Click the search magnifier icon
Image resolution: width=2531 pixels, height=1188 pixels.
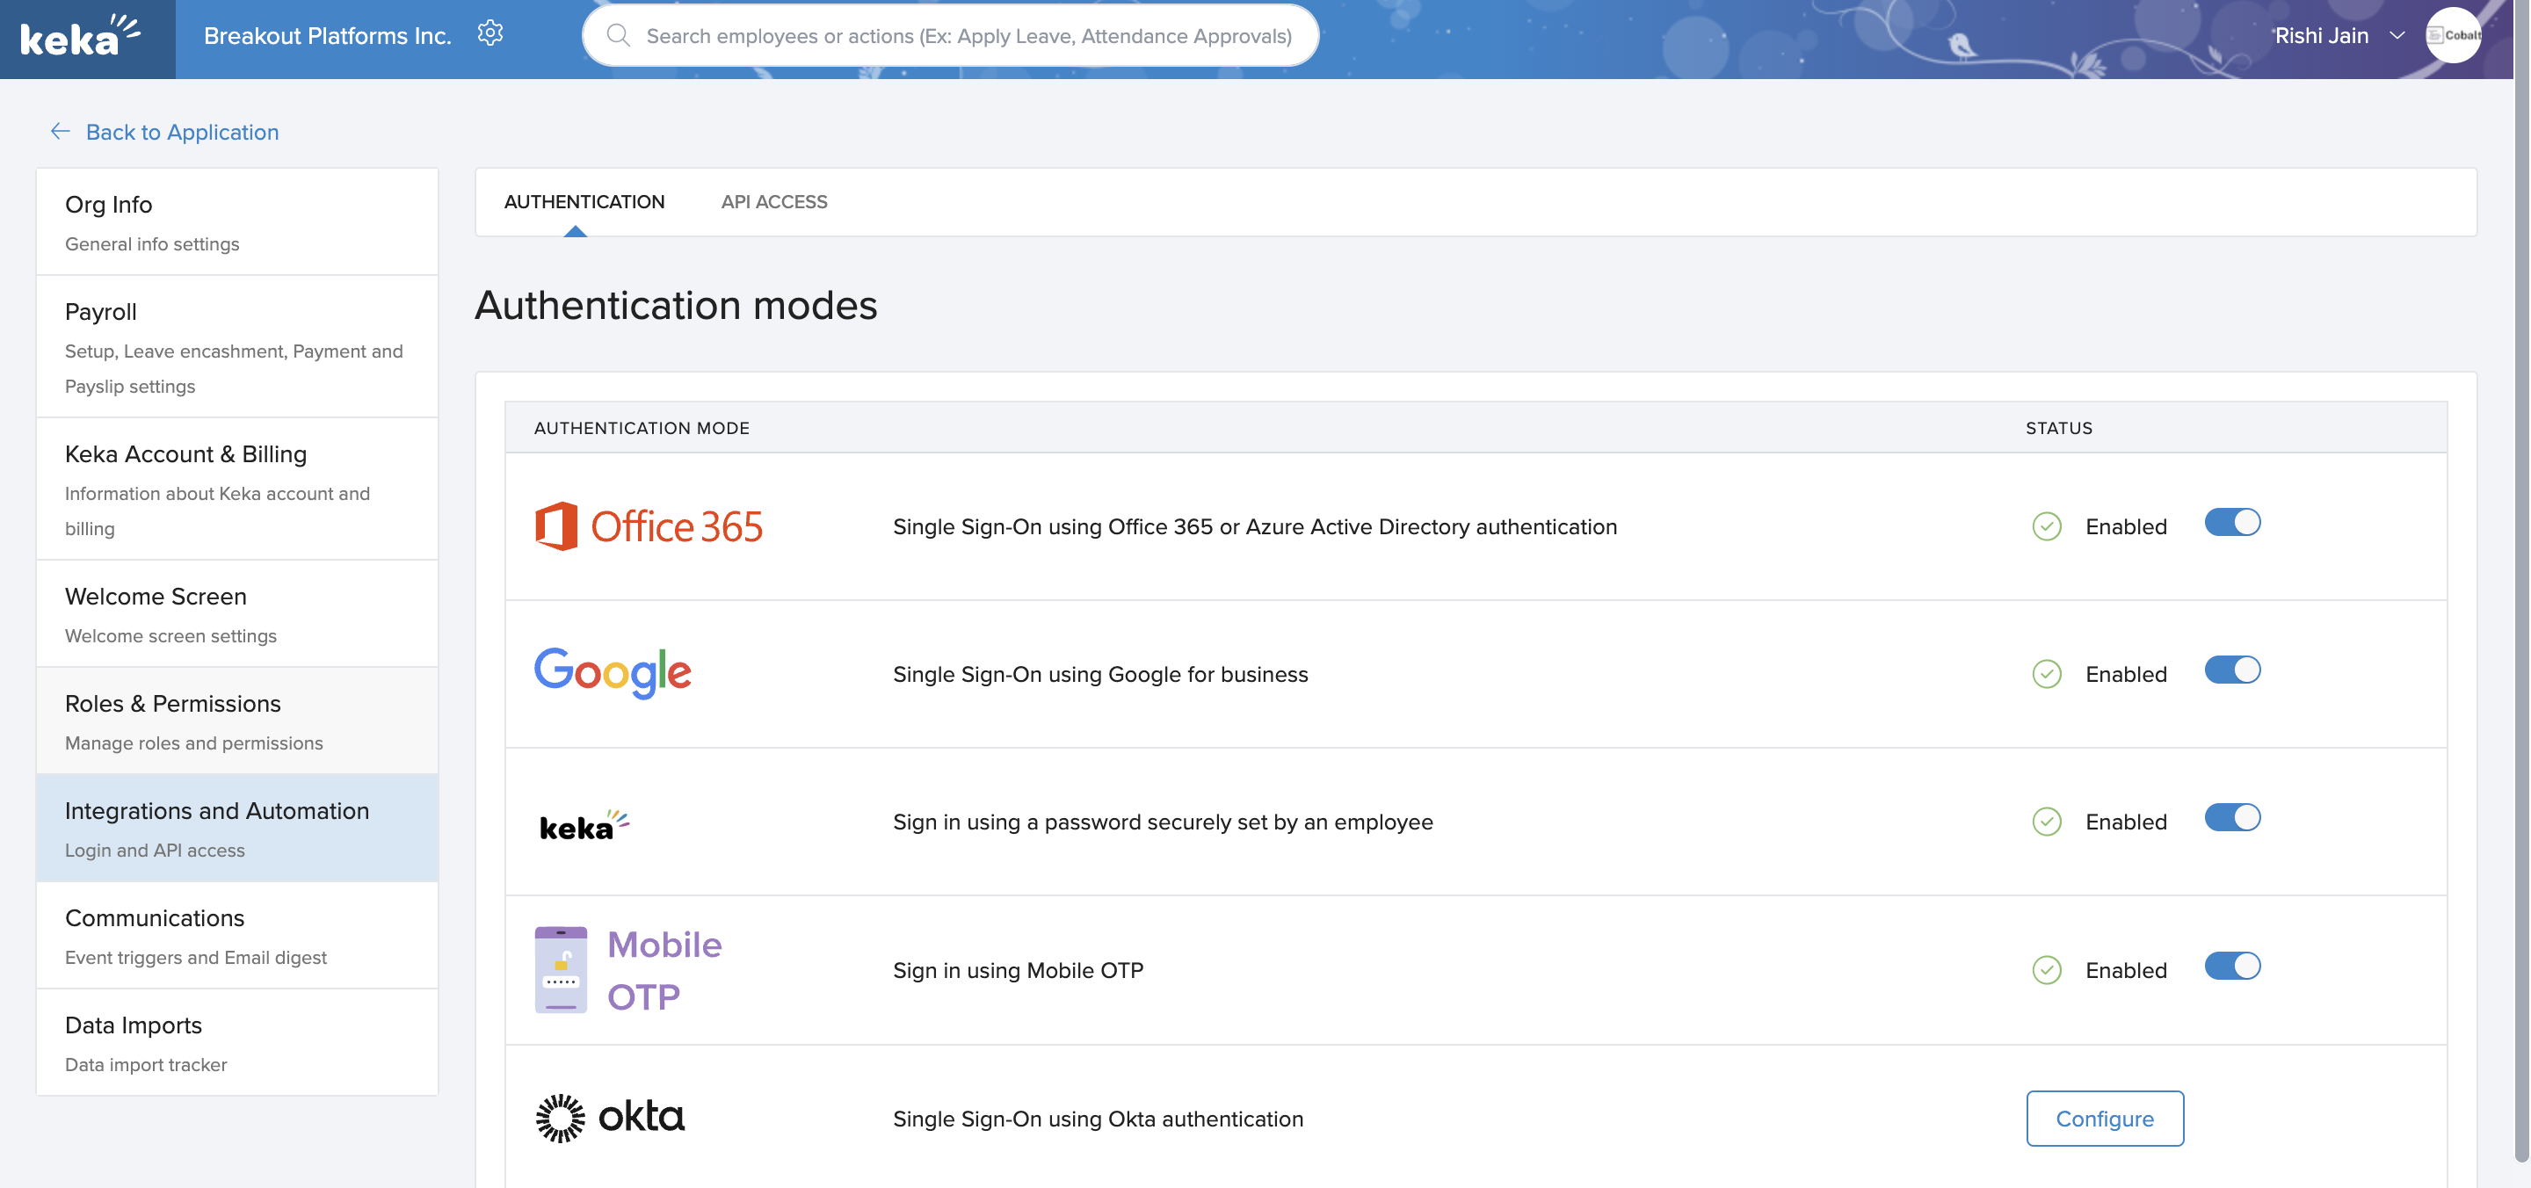618,34
